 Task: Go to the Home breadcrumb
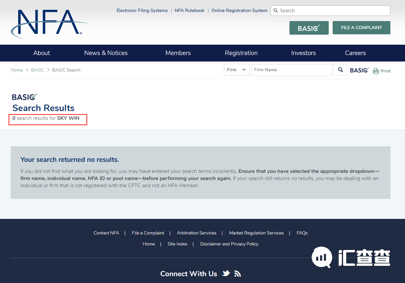pos(17,70)
